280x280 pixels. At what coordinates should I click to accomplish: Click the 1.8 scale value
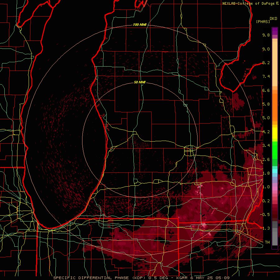pos(266,173)
